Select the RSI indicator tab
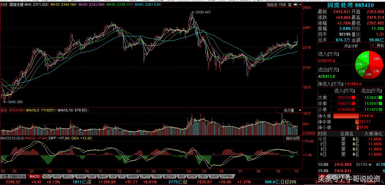The height and width of the screenshot is (185, 385). (57, 176)
